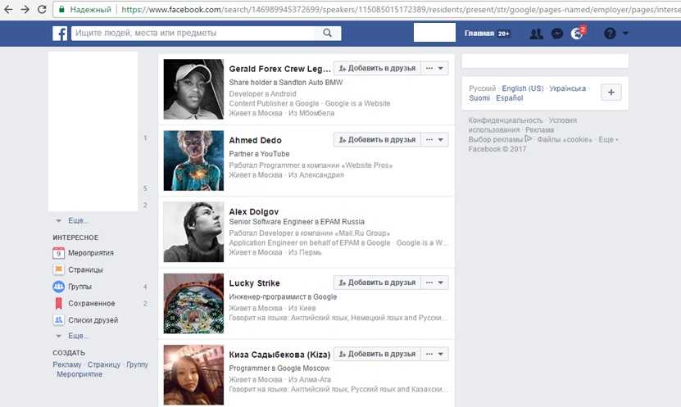
Task: Open the friend requests icon
Action: [537, 34]
